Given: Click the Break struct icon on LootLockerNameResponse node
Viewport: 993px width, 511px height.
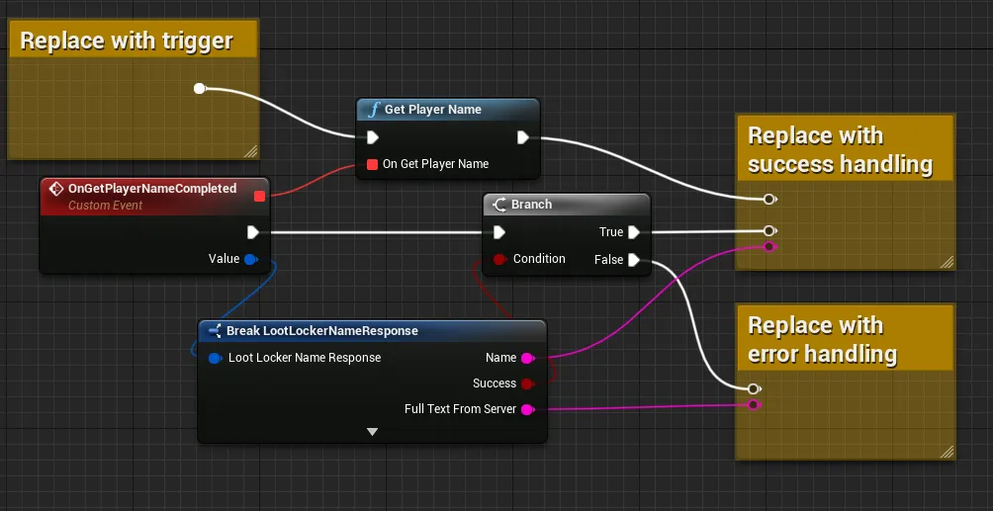Looking at the screenshot, I should [215, 330].
